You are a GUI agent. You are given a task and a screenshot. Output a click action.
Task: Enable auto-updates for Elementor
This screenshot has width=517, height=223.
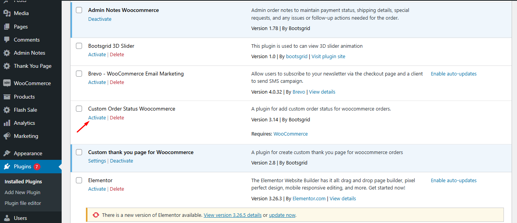[454, 180]
